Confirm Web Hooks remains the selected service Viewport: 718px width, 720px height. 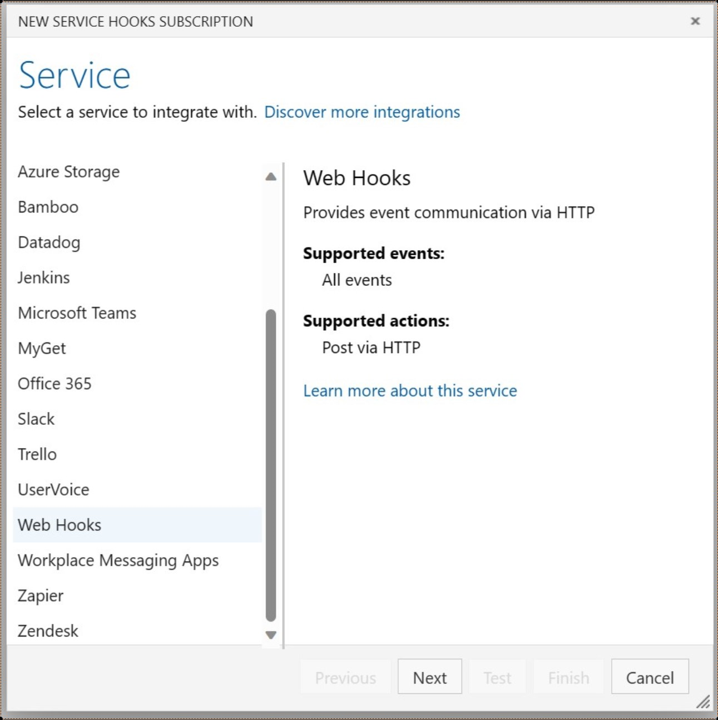click(60, 525)
